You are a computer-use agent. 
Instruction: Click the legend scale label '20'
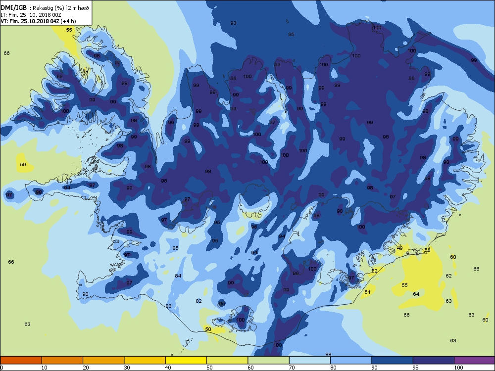(86, 368)
